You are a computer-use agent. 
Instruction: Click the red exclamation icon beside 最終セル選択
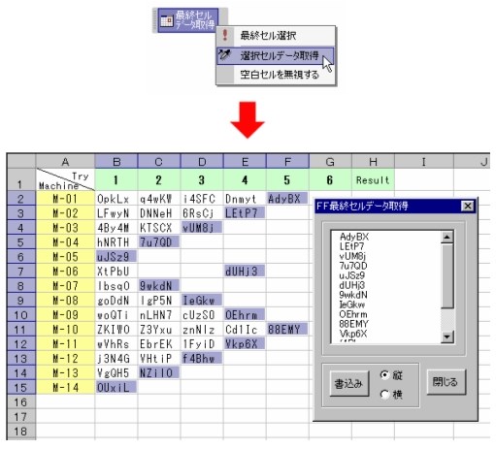pos(225,35)
